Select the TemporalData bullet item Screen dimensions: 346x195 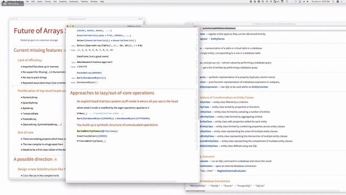coord(30,114)
